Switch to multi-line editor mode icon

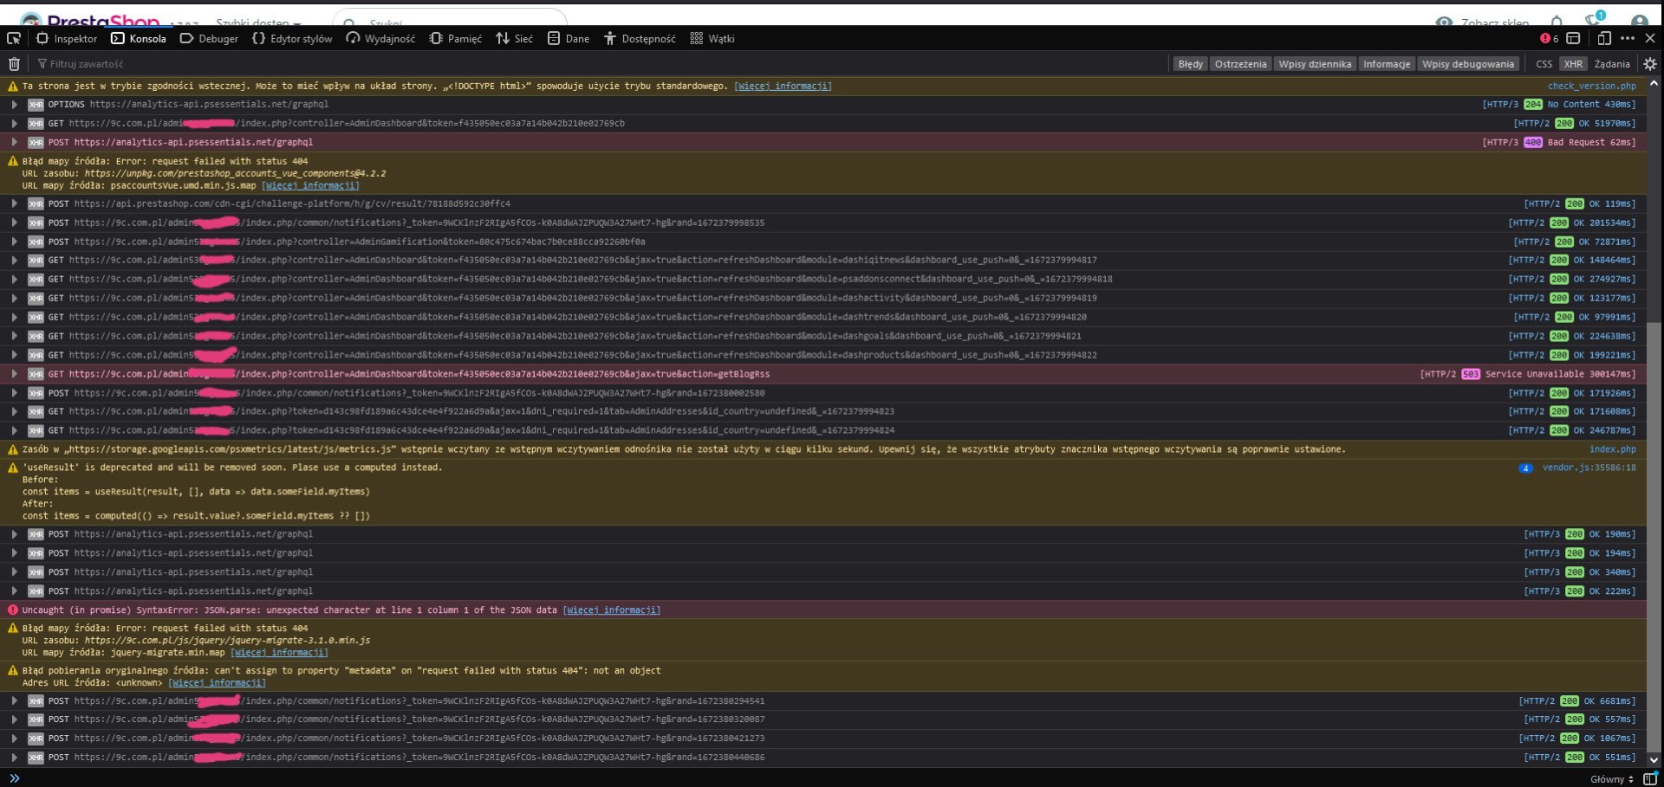[x=1649, y=778]
